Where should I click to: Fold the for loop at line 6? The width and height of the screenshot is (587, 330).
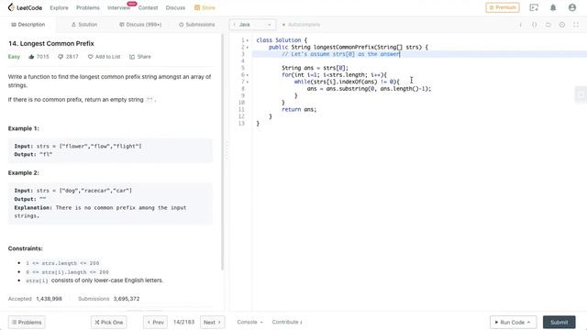pos(248,75)
